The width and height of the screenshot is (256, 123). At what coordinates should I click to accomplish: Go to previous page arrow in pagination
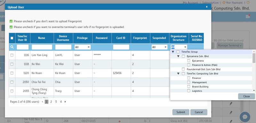(43, 102)
